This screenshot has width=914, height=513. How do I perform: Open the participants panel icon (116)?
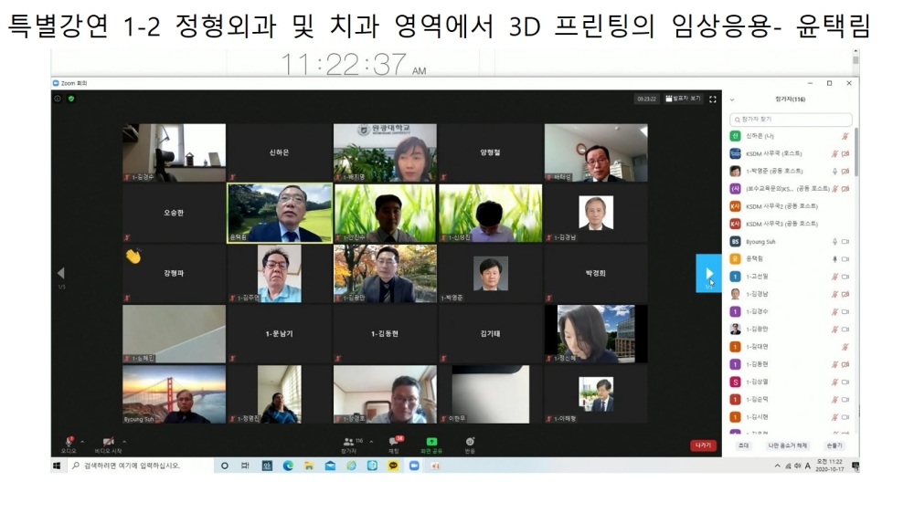click(x=348, y=442)
